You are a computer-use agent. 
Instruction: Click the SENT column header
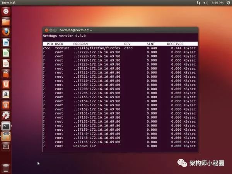pos(151,44)
